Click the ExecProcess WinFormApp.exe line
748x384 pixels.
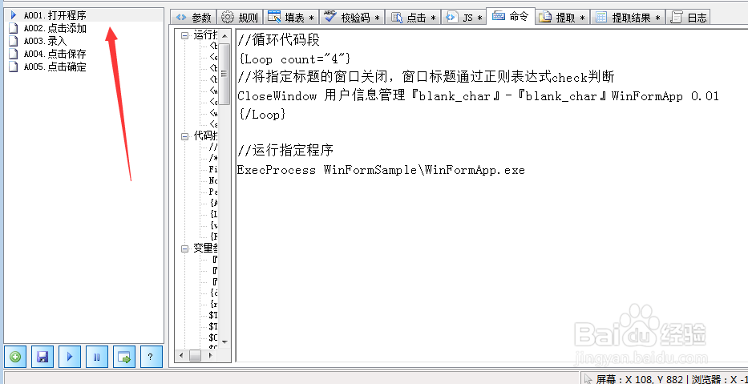click(381, 170)
